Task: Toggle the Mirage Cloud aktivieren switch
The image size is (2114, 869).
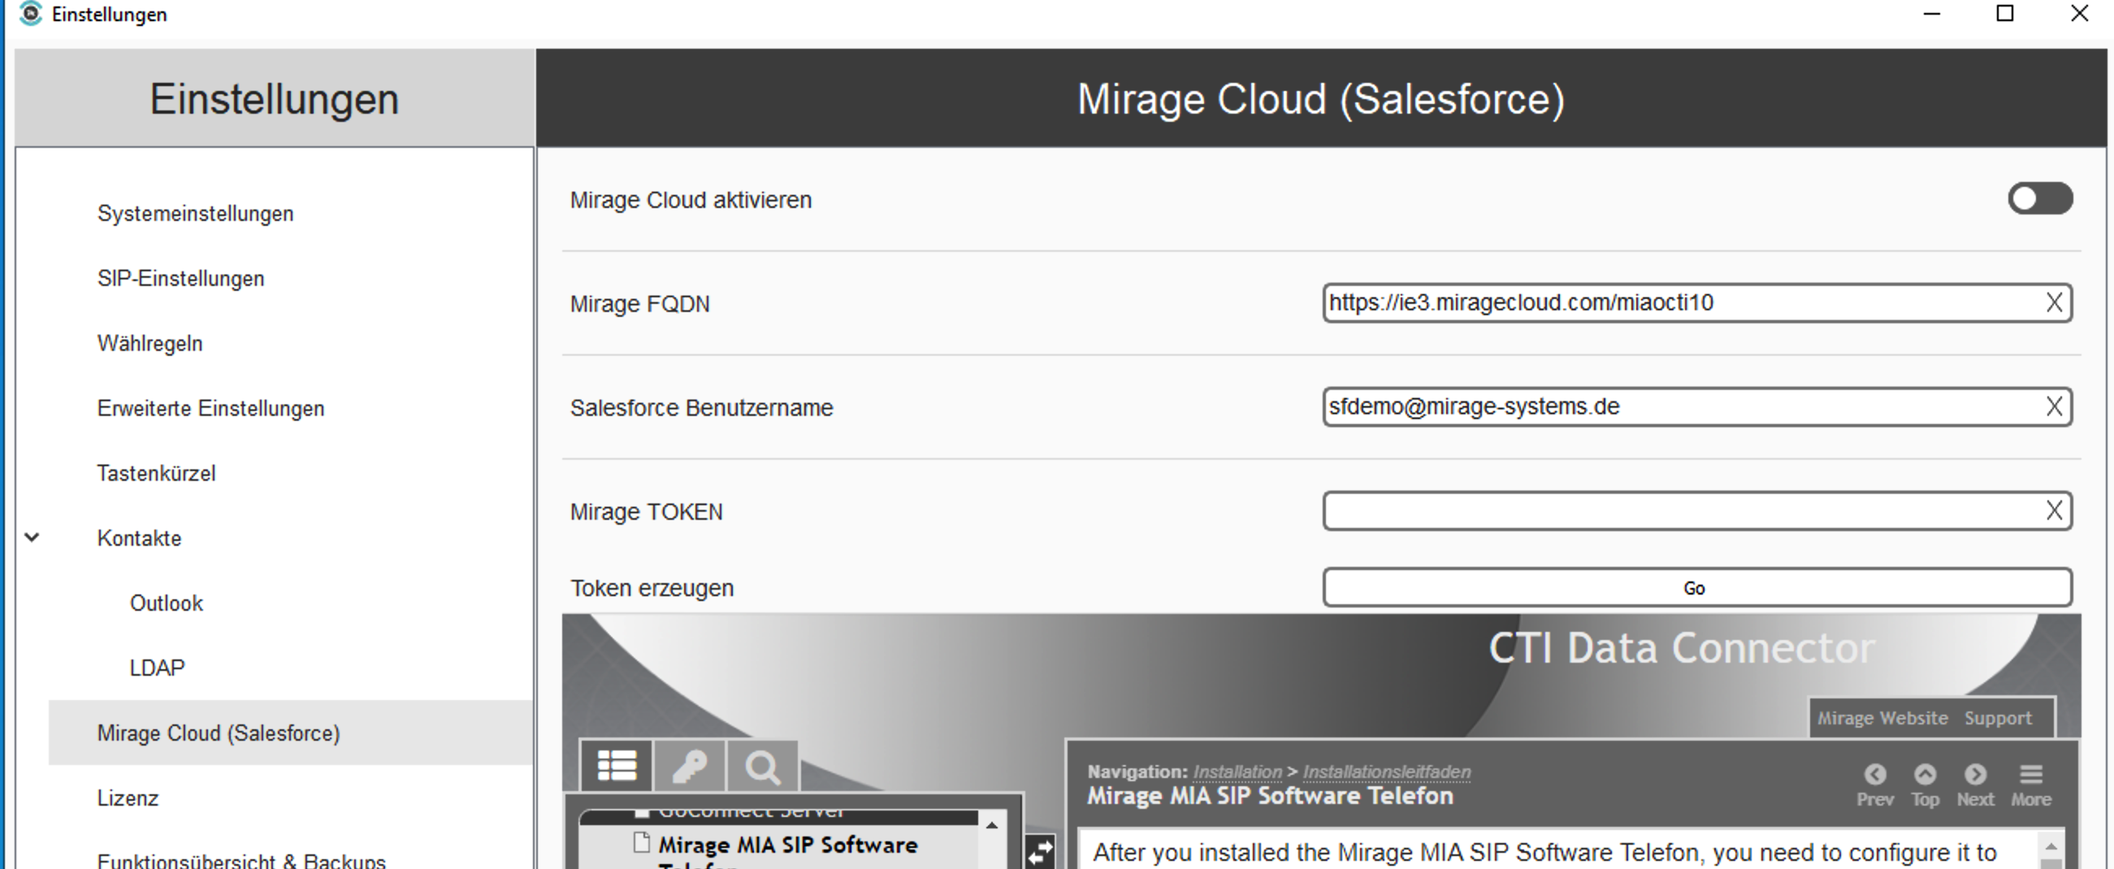Action: click(x=2039, y=199)
